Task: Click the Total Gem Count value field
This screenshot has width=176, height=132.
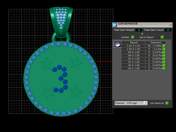Action: (168, 30)
